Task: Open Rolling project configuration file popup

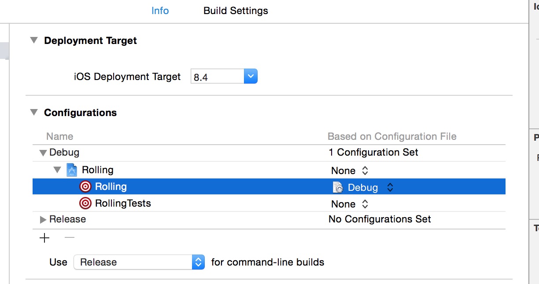Action: tap(350, 171)
